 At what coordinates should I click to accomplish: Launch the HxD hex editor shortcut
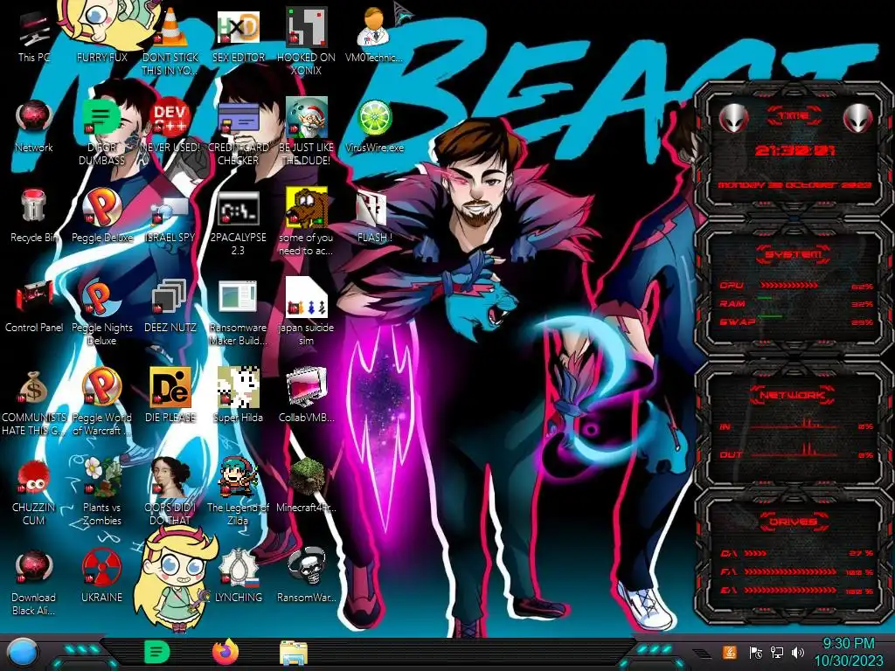[238, 37]
